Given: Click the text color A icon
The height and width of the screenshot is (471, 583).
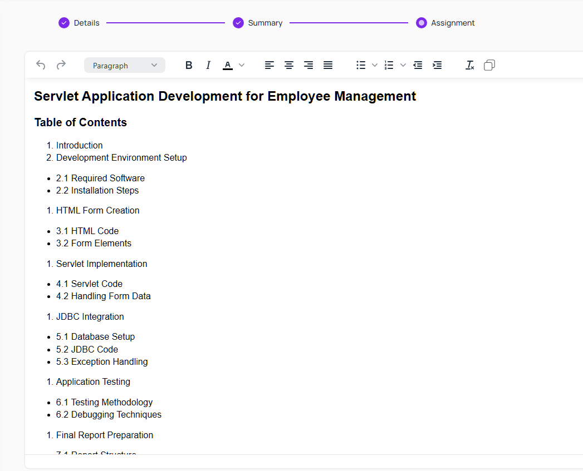Looking at the screenshot, I should (228, 65).
